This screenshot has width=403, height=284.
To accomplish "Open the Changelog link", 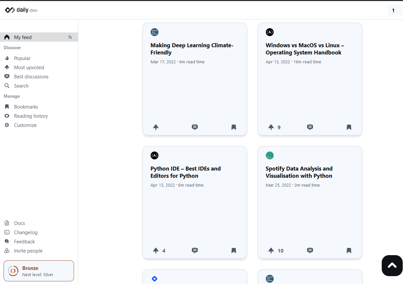I will click(x=26, y=233).
